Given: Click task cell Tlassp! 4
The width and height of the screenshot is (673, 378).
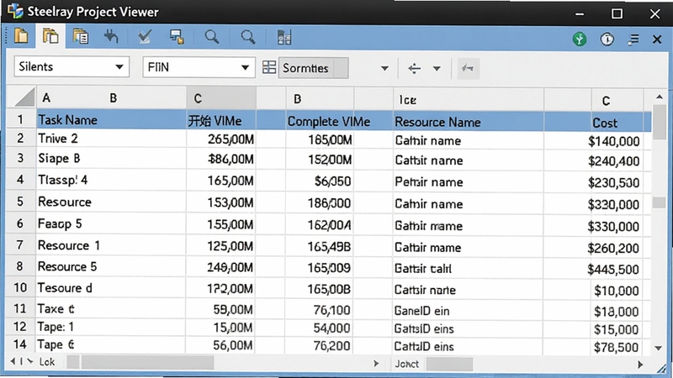Looking at the screenshot, I should click(x=111, y=180).
